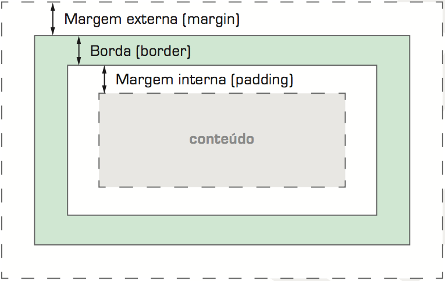Click the green border area at bottom

coord(222,230)
